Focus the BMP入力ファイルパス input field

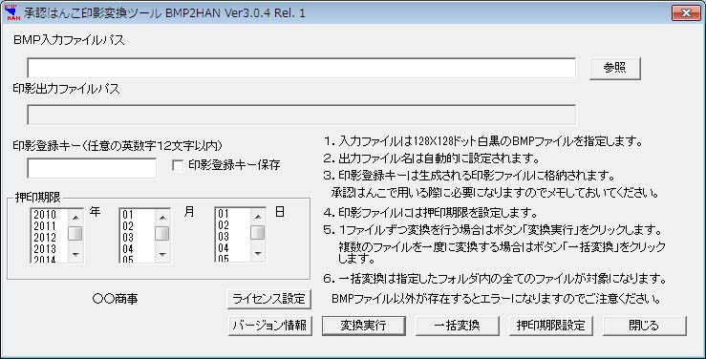click(301, 69)
